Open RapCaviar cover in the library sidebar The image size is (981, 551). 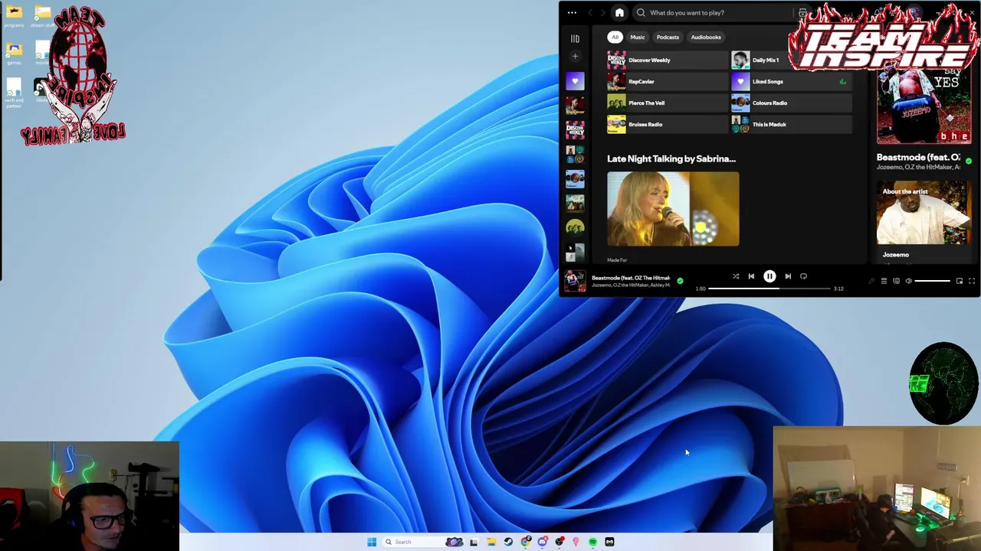[x=575, y=106]
